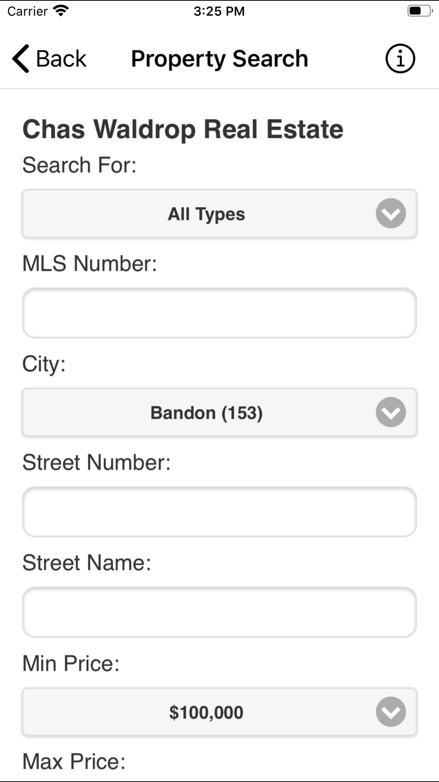Tap the Property Search title

pos(219,59)
